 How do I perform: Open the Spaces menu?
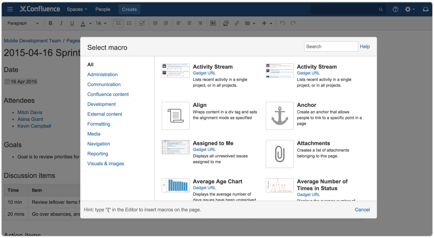(76, 9)
